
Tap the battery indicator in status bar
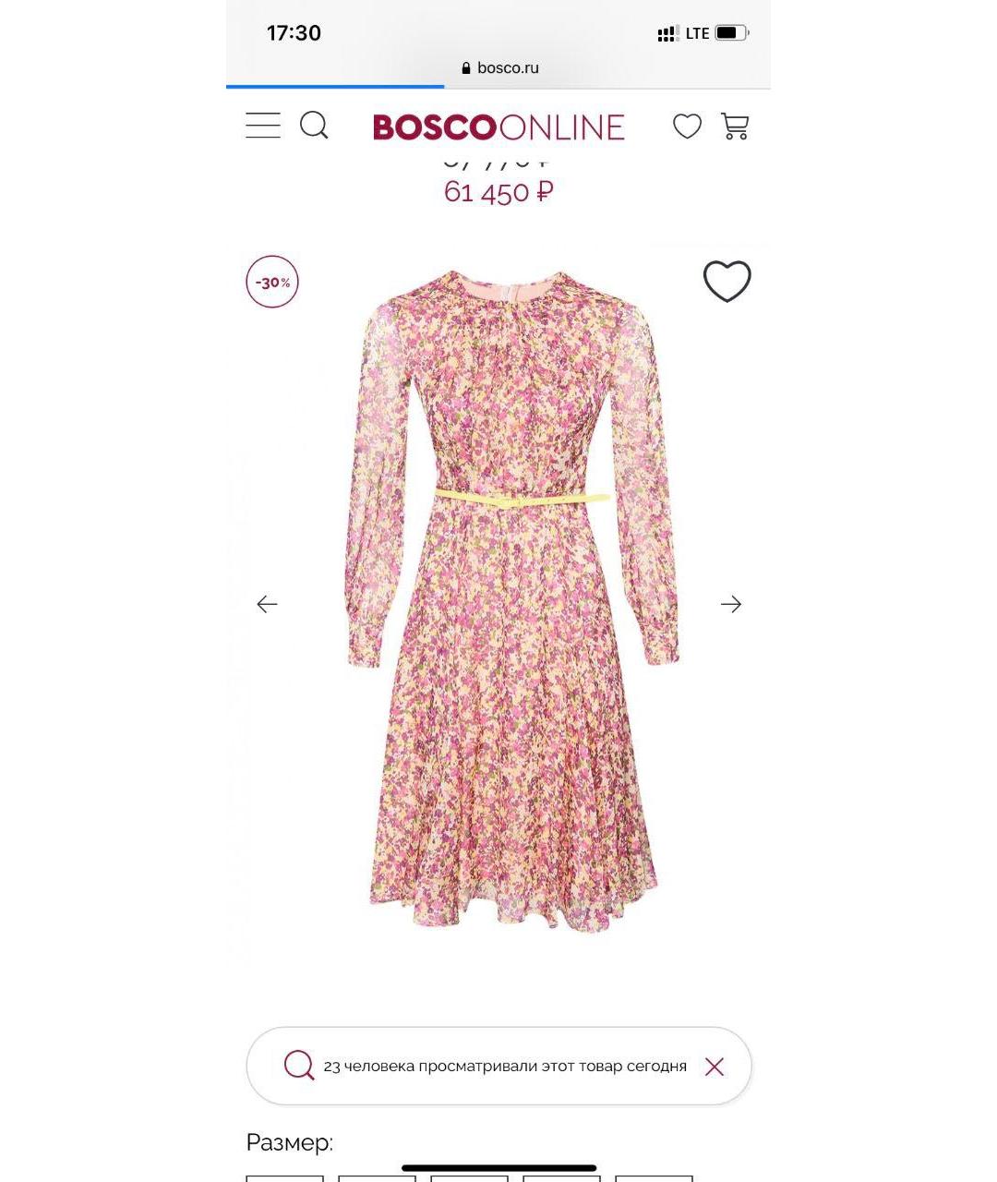point(731,33)
